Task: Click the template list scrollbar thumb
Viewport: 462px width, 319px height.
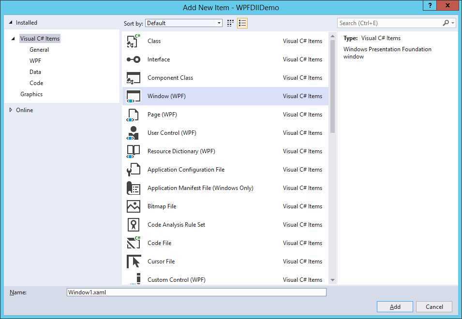Action: point(333,87)
